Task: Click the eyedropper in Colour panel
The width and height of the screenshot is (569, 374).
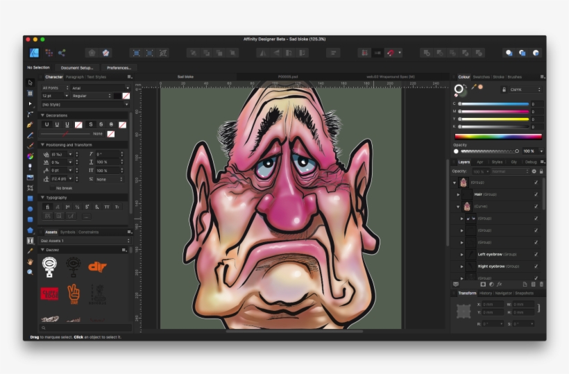Action: point(473,87)
